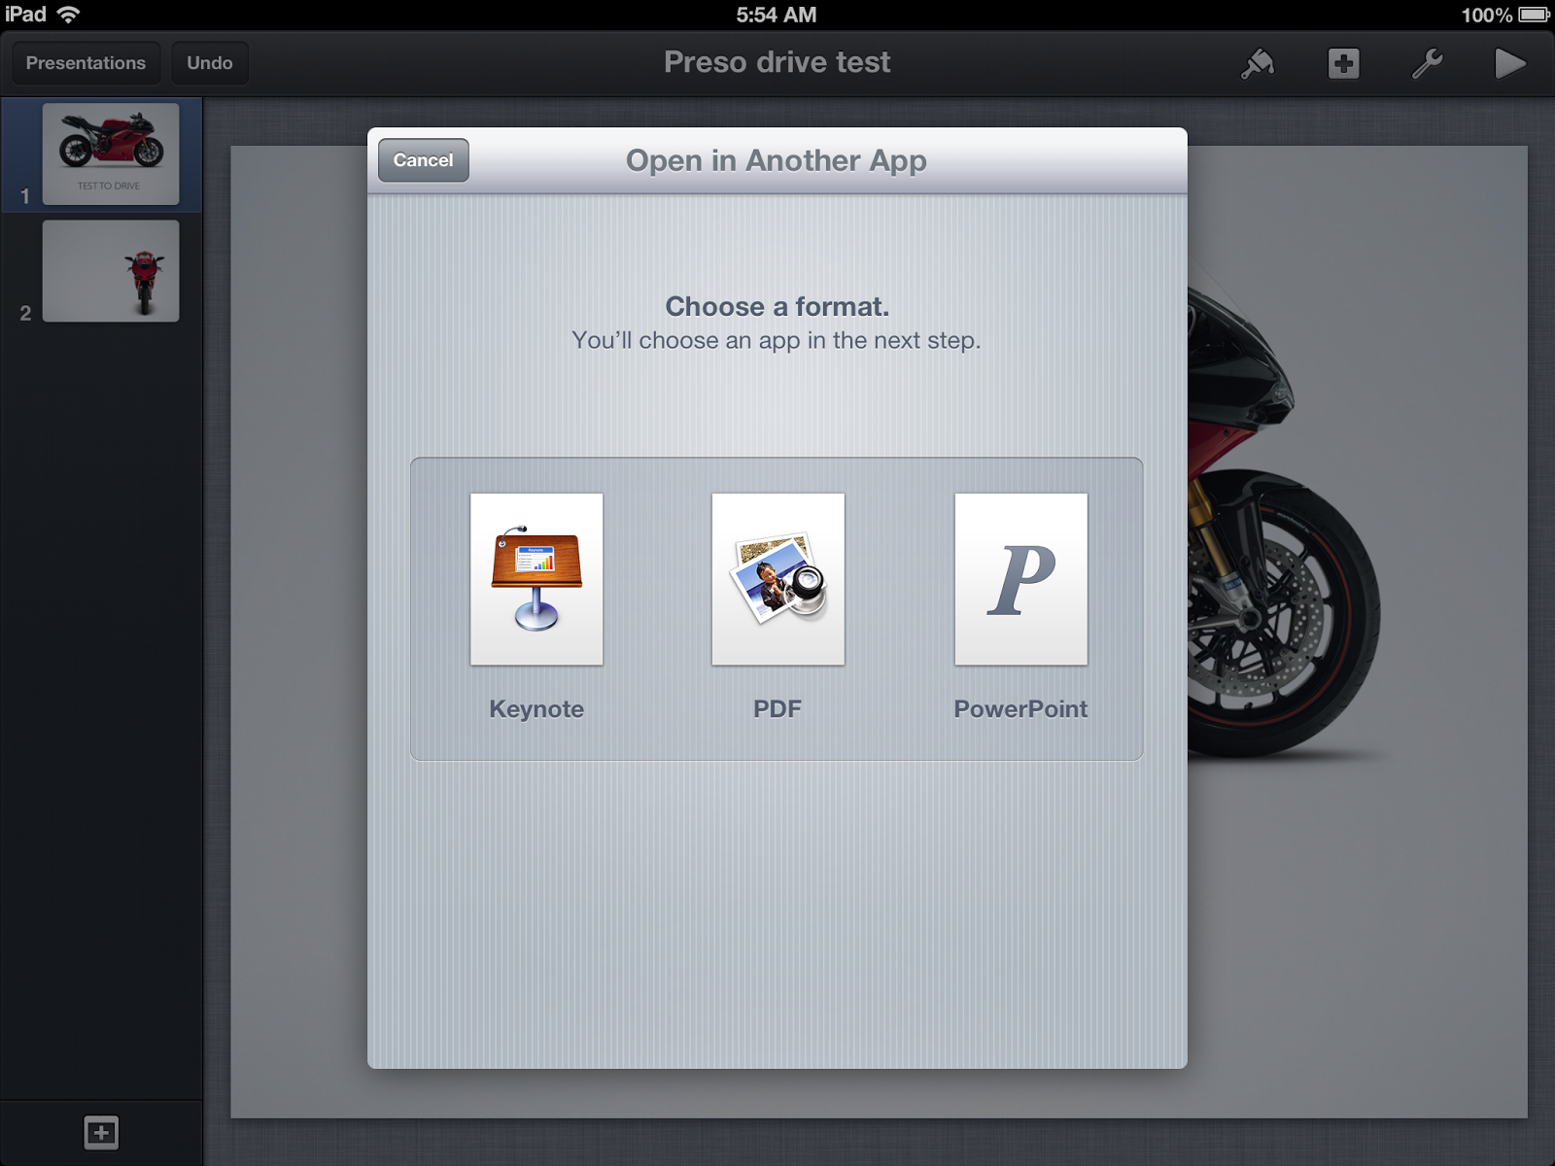Tap 'You'll choose an app' instruction text
Image resolution: width=1555 pixels, height=1166 pixels.
(x=777, y=341)
